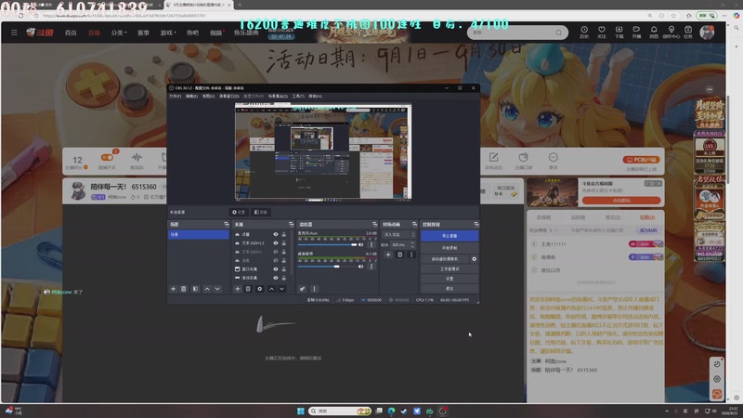Toggle visibility of 显示采集 source
The height and width of the screenshot is (418, 743).
[x=275, y=278]
